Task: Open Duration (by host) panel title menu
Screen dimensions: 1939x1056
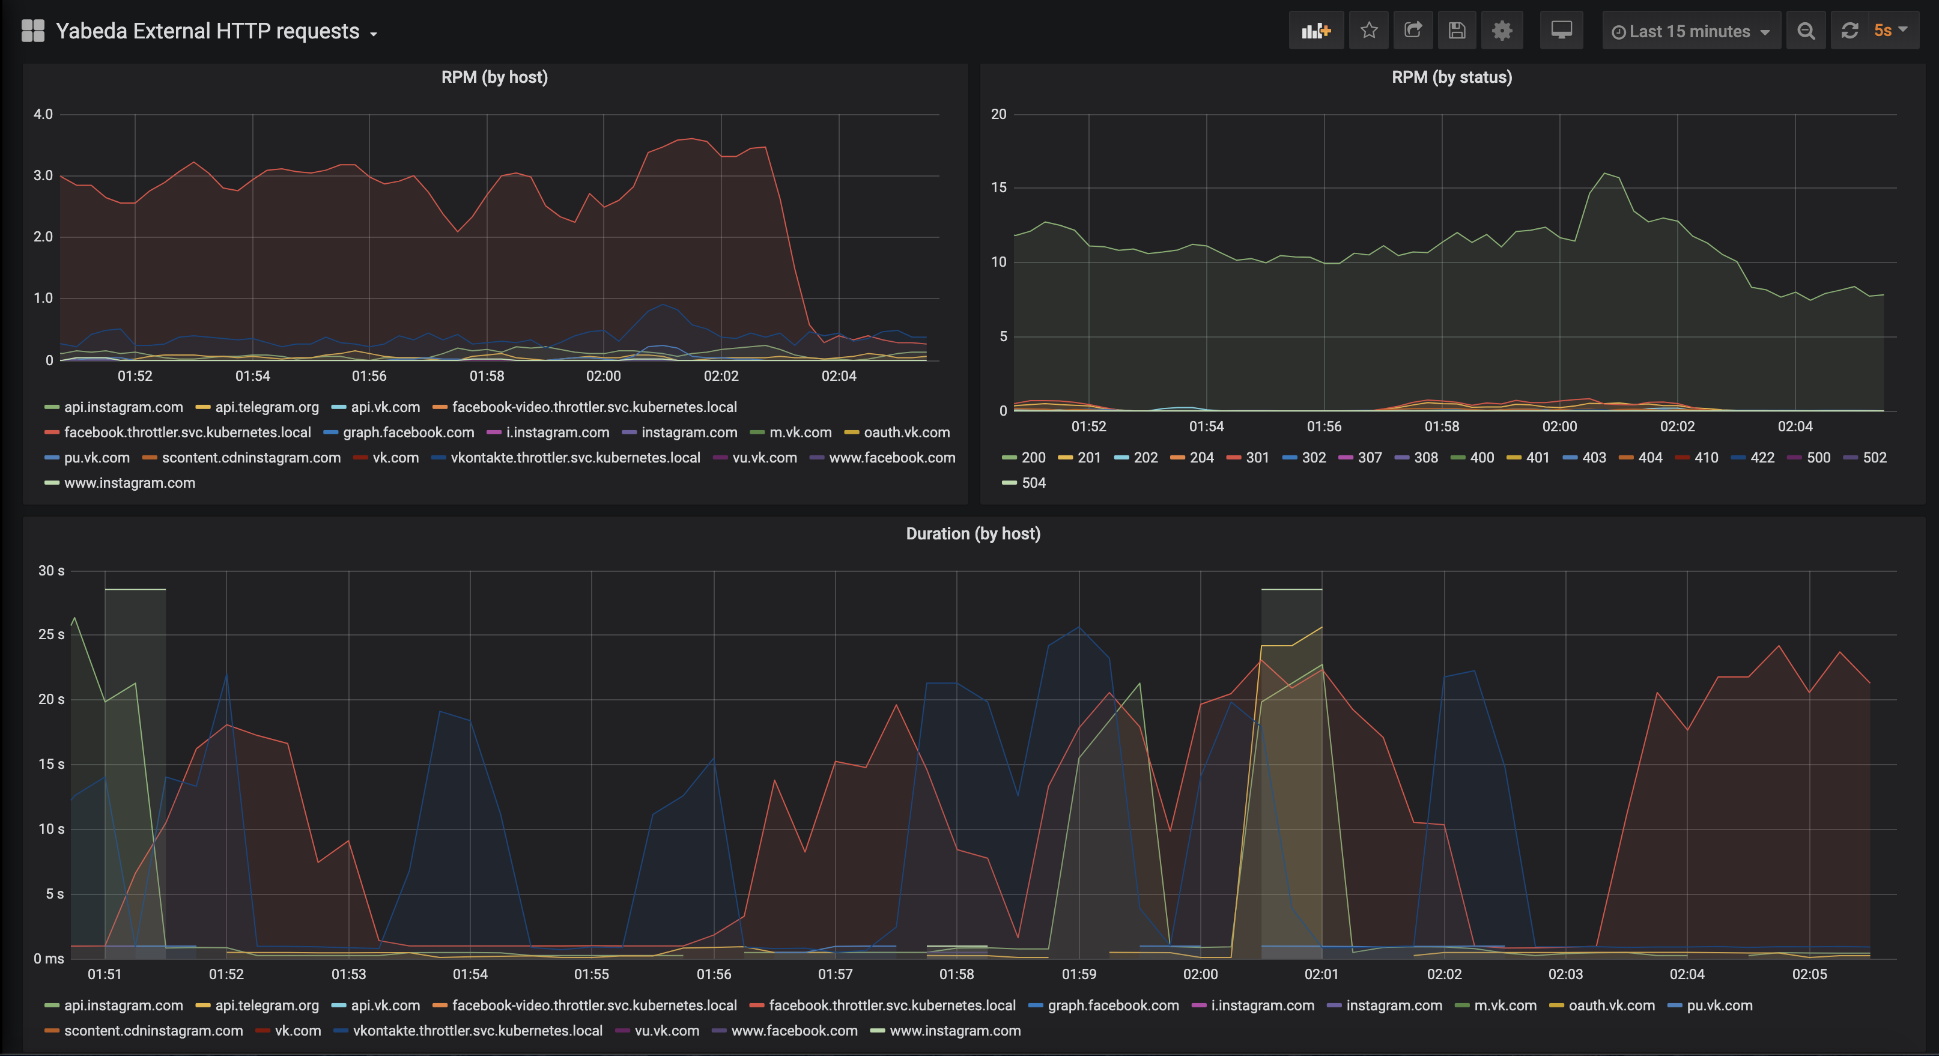Action: click(973, 533)
